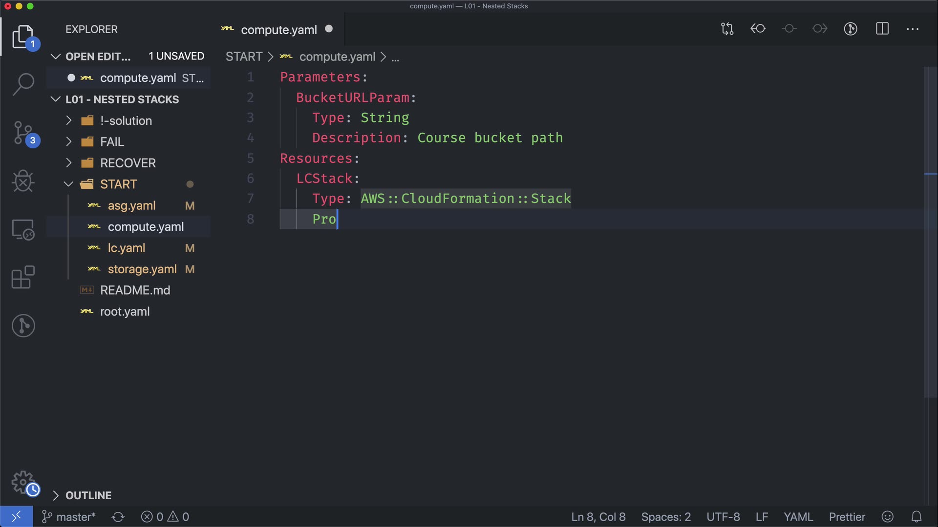Change language mode from YAML in status bar
The width and height of the screenshot is (938, 527).
[x=798, y=517]
